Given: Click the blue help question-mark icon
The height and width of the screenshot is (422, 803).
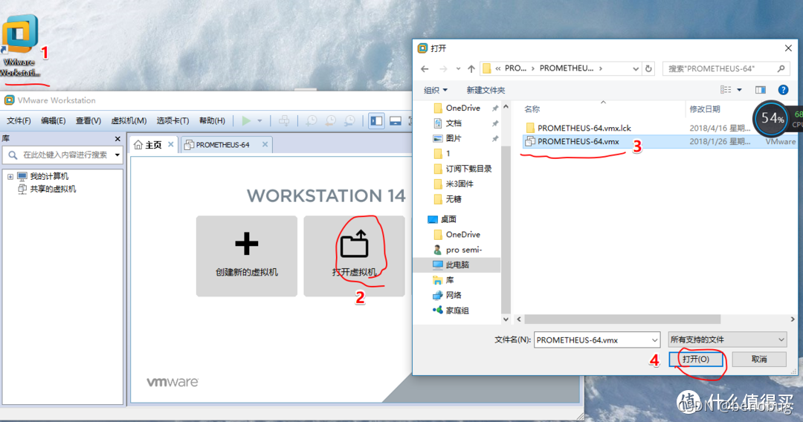Looking at the screenshot, I should [783, 90].
